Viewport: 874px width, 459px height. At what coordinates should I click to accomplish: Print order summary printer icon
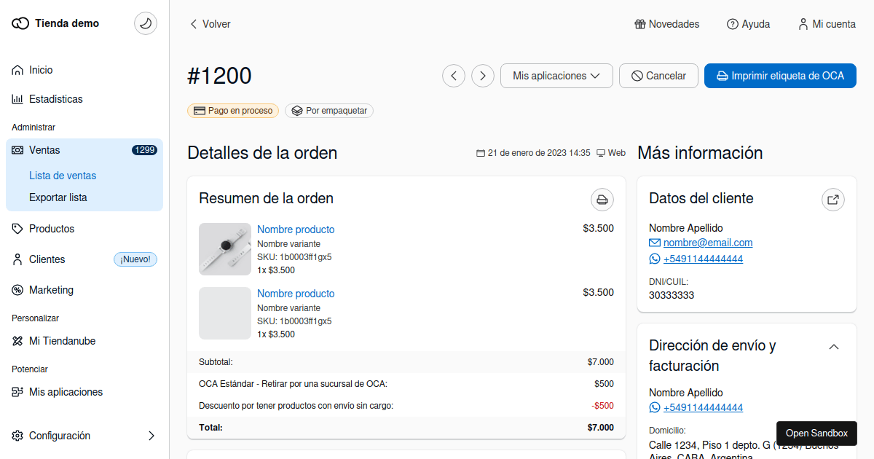[602, 200]
